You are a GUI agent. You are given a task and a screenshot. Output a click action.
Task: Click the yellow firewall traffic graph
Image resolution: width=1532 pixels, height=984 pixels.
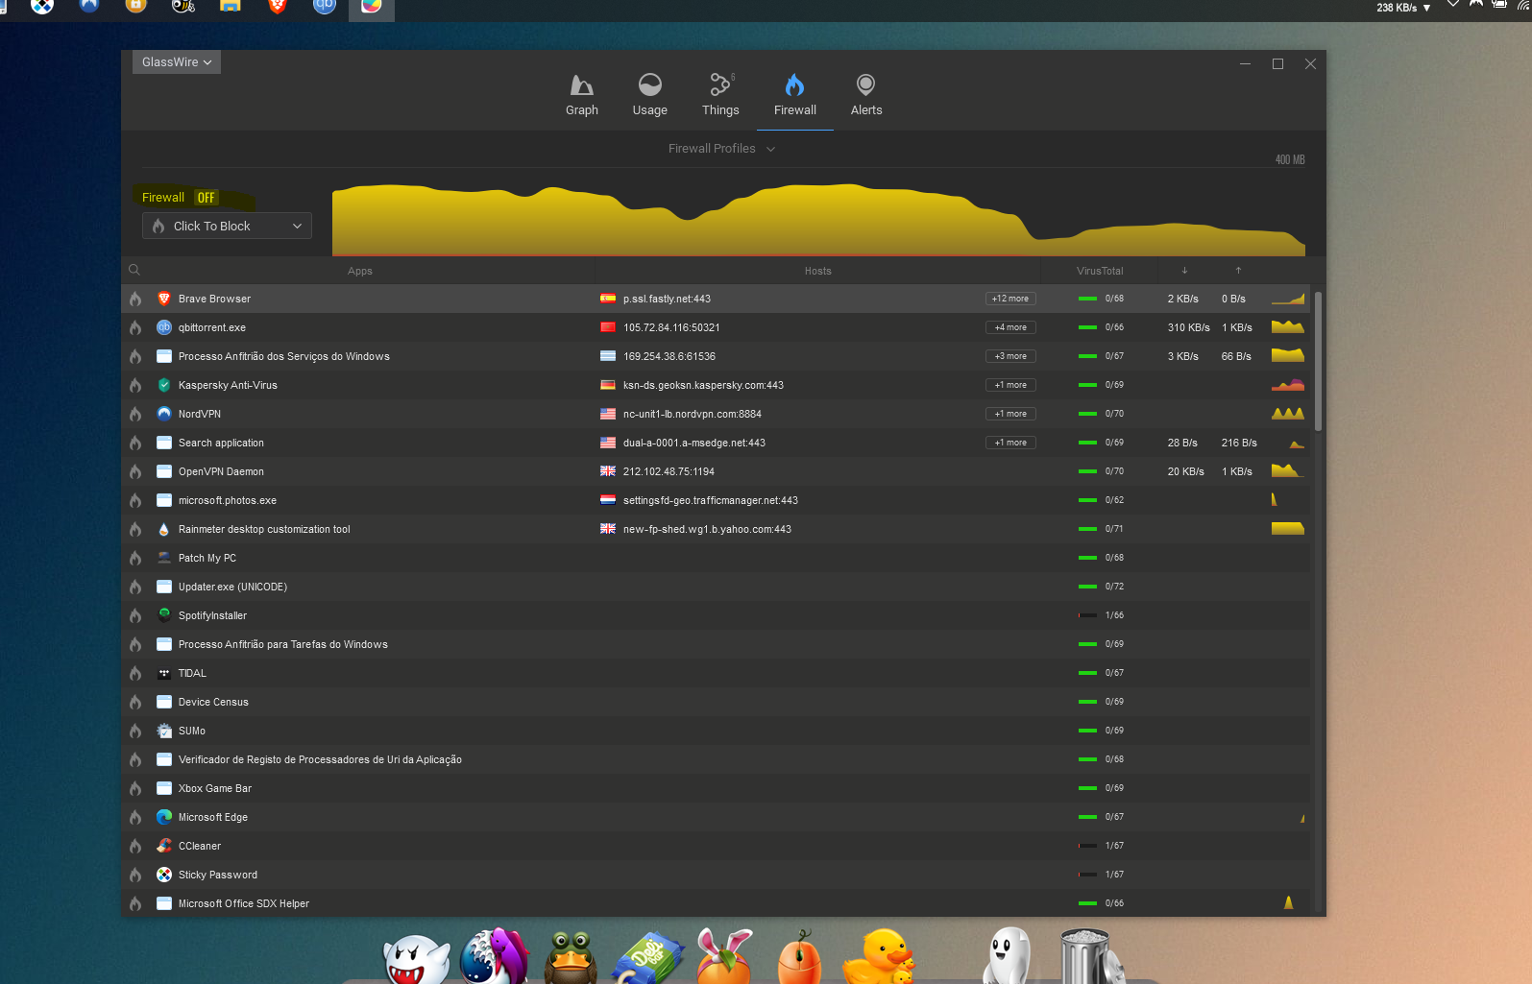click(x=818, y=220)
